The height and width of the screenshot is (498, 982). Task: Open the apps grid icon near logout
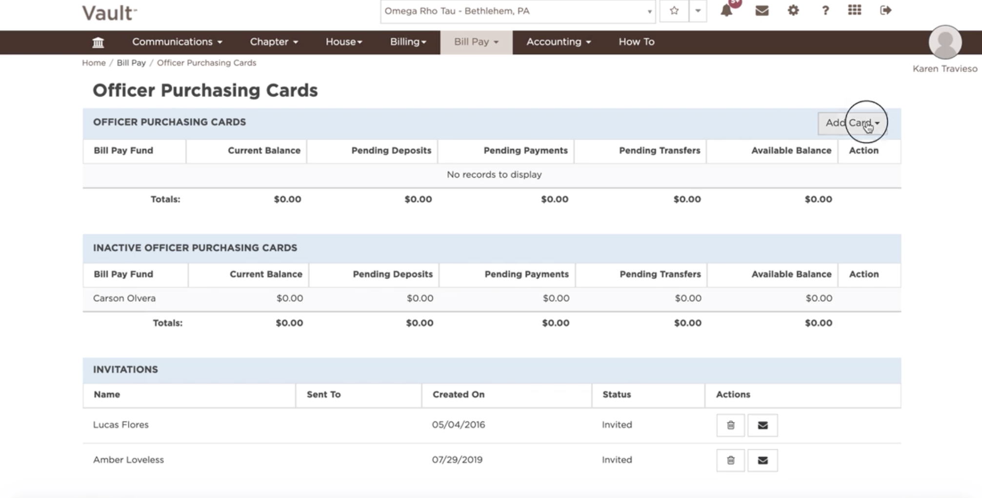(854, 10)
